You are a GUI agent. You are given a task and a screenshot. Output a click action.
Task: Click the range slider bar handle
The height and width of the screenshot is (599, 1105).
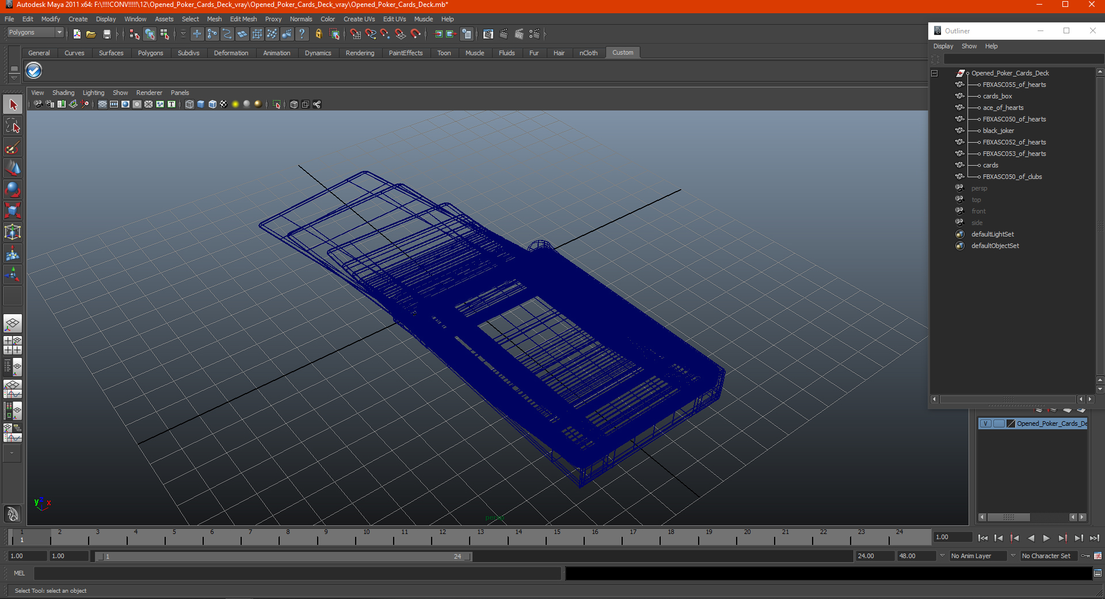[x=283, y=556]
